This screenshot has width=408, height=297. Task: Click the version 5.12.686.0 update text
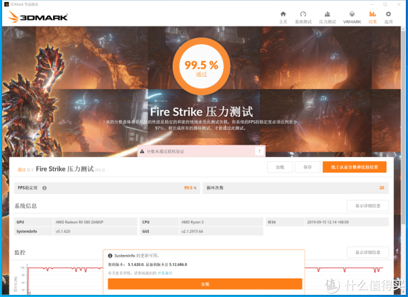(178, 264)
